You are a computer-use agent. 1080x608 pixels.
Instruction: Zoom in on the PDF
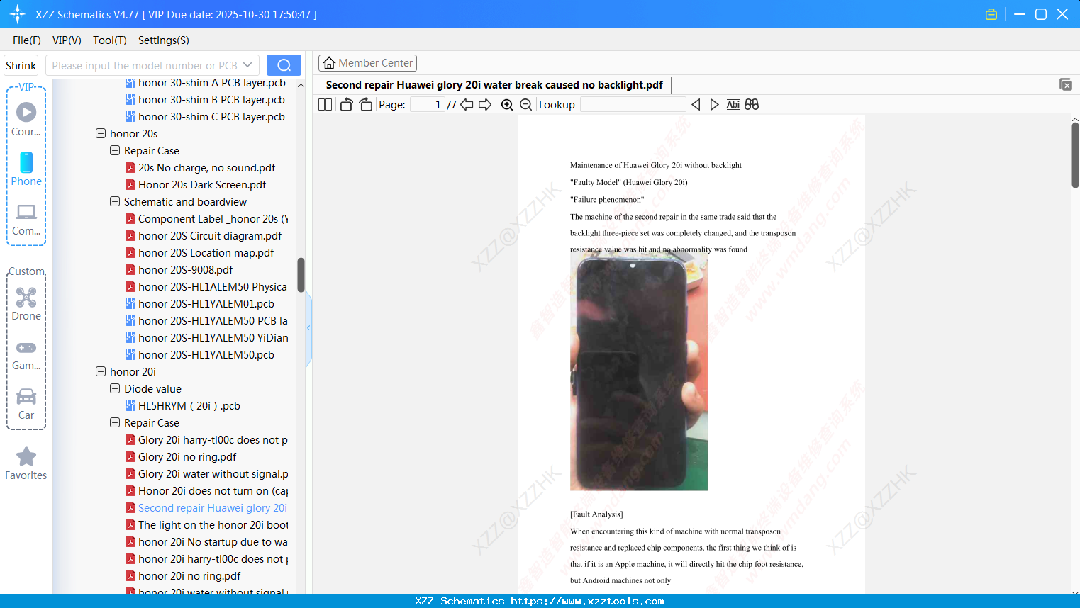click(x=507, y=105)
